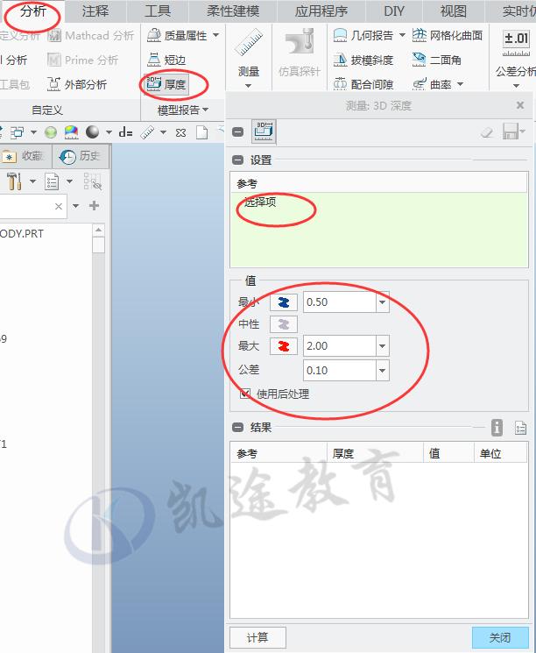Click the plus add filter icon
Viewport: 536px width, 653px height.
tap(94, 206)
